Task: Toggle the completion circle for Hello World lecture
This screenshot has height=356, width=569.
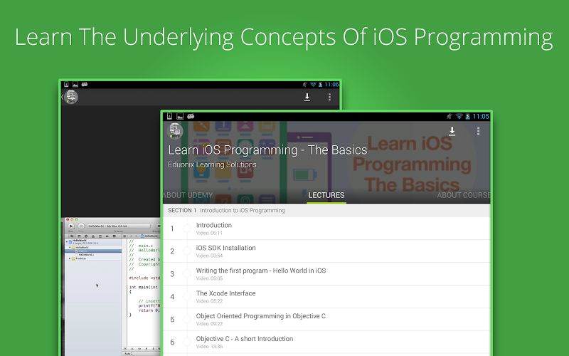Action: 187,274
